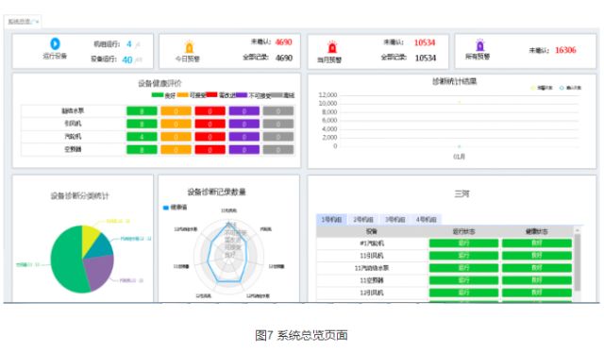
Task: Click the blue 运行设备 play icon
Action: [x=55, y=44]
